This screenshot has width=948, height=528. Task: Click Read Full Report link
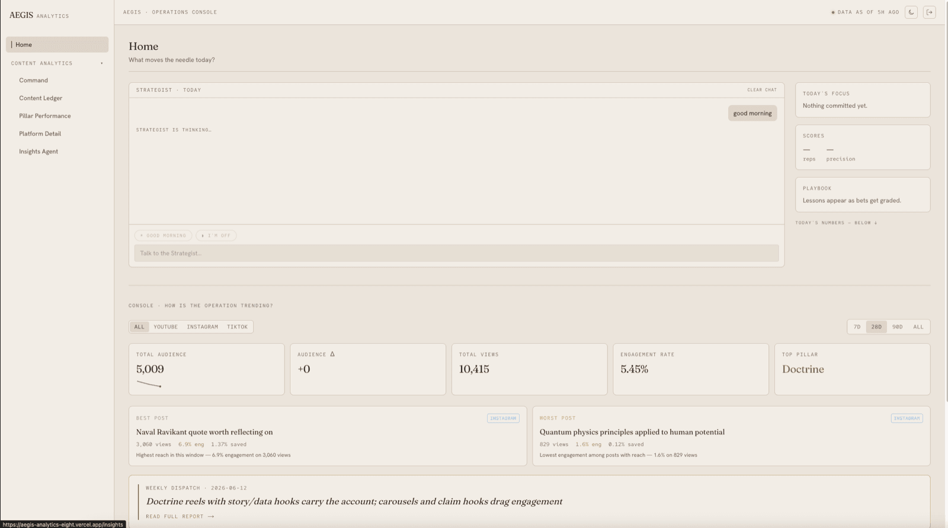(180, 516)
